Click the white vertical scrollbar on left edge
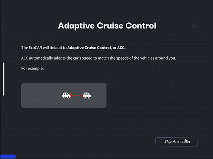 tap(4, 79)
